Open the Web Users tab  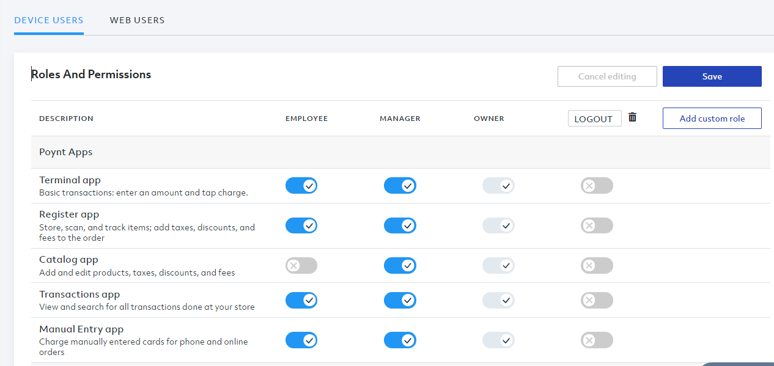137,20
